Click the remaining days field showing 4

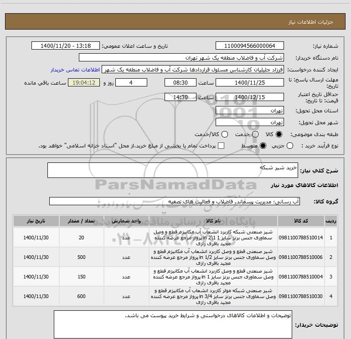coord(131,83)
